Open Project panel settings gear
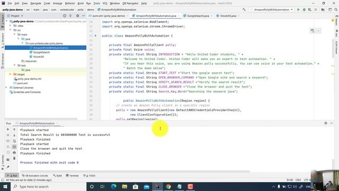 coord(78,16)
